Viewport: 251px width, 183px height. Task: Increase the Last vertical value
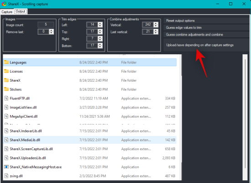(x=156, y=30)
